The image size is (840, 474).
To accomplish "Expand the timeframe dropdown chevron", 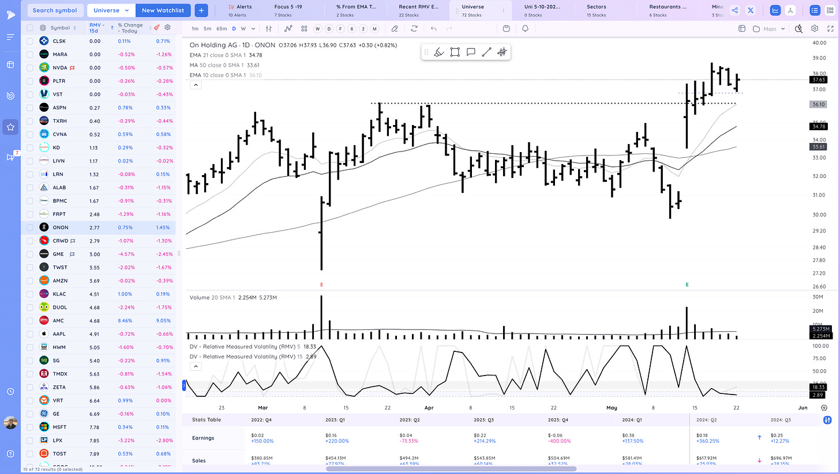I will [253, 29].
